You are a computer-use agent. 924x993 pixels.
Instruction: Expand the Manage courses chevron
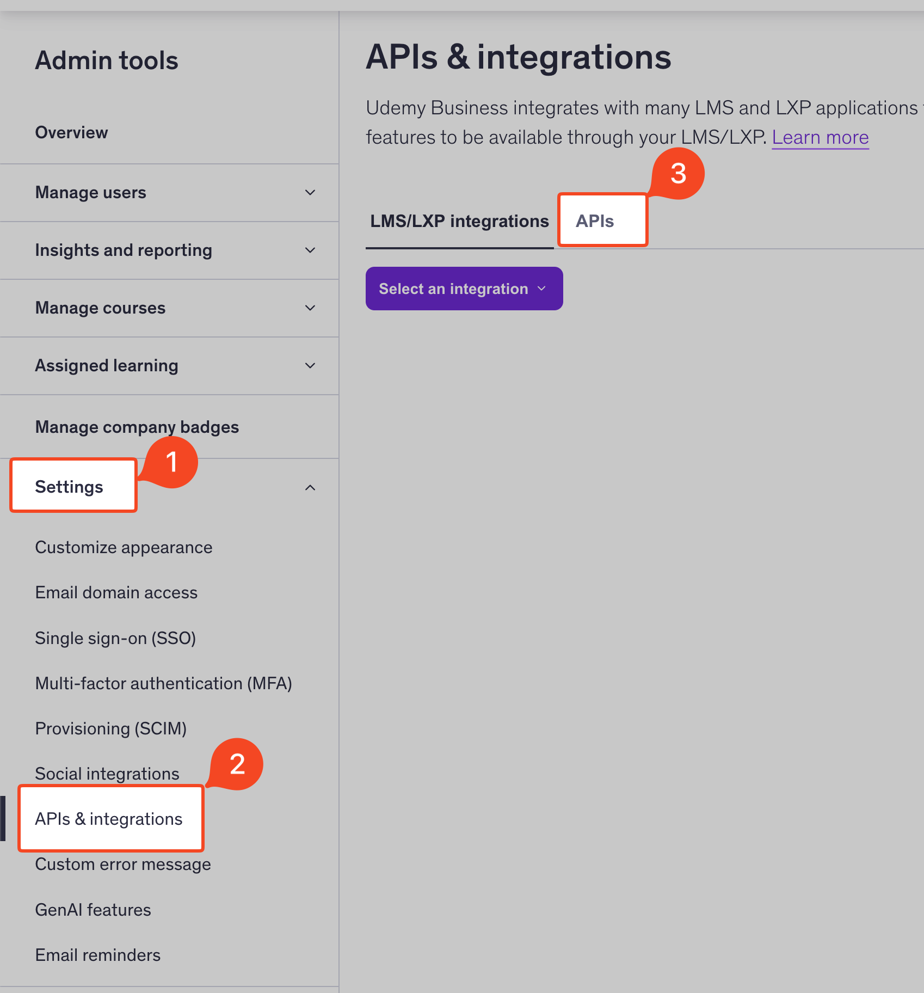(x=310, y=308)
